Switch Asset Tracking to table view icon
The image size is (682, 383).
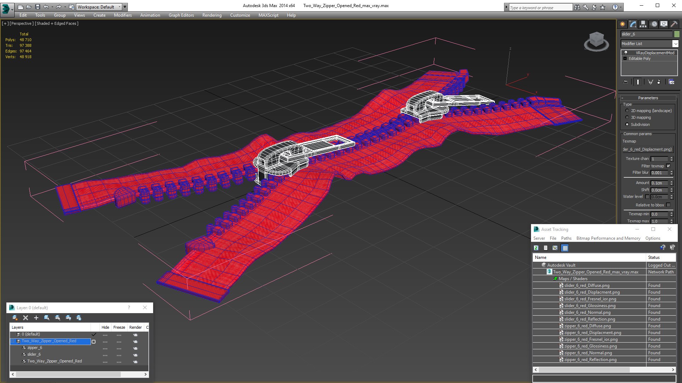565,248
